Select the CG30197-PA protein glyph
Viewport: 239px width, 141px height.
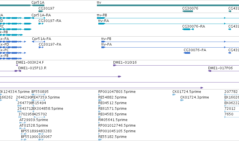click(x=41, y=47)
